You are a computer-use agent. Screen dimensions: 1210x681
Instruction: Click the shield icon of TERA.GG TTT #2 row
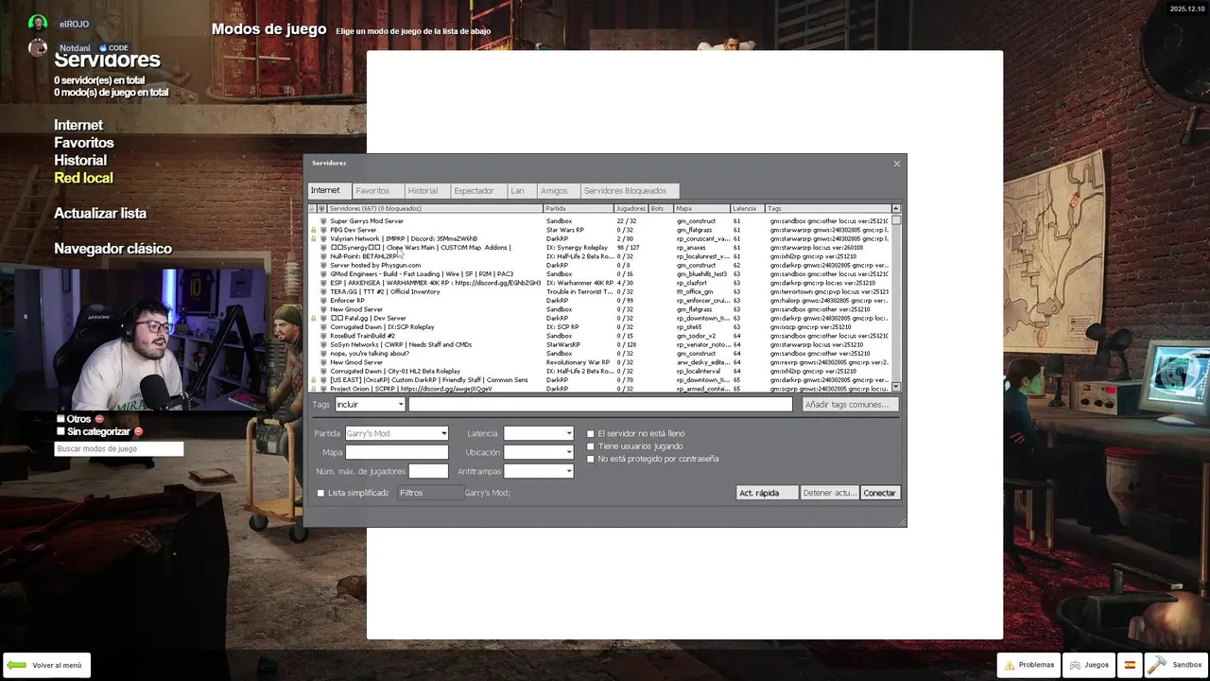click(323, 291)
